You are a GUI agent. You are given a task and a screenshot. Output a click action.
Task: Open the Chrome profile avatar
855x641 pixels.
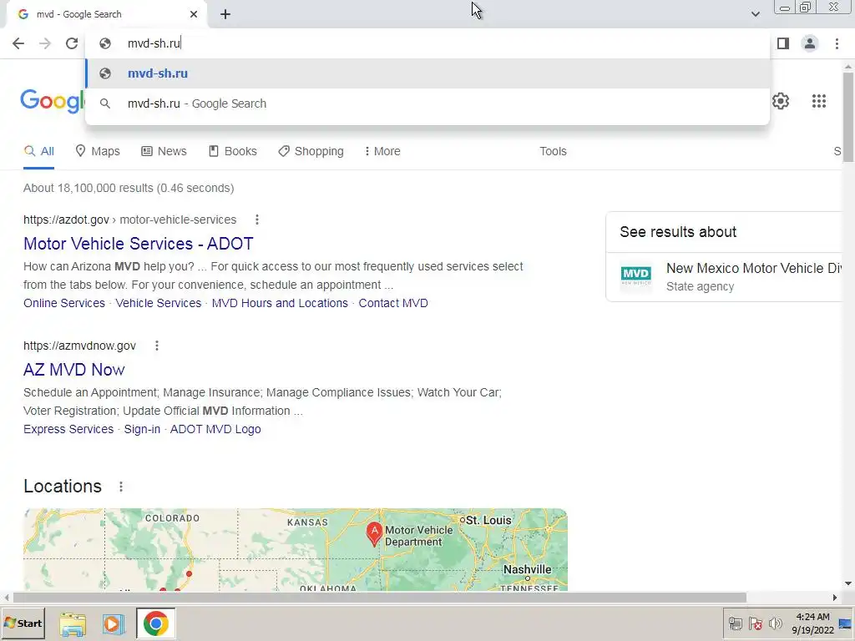pyautogui.click(x=810, y=43)
